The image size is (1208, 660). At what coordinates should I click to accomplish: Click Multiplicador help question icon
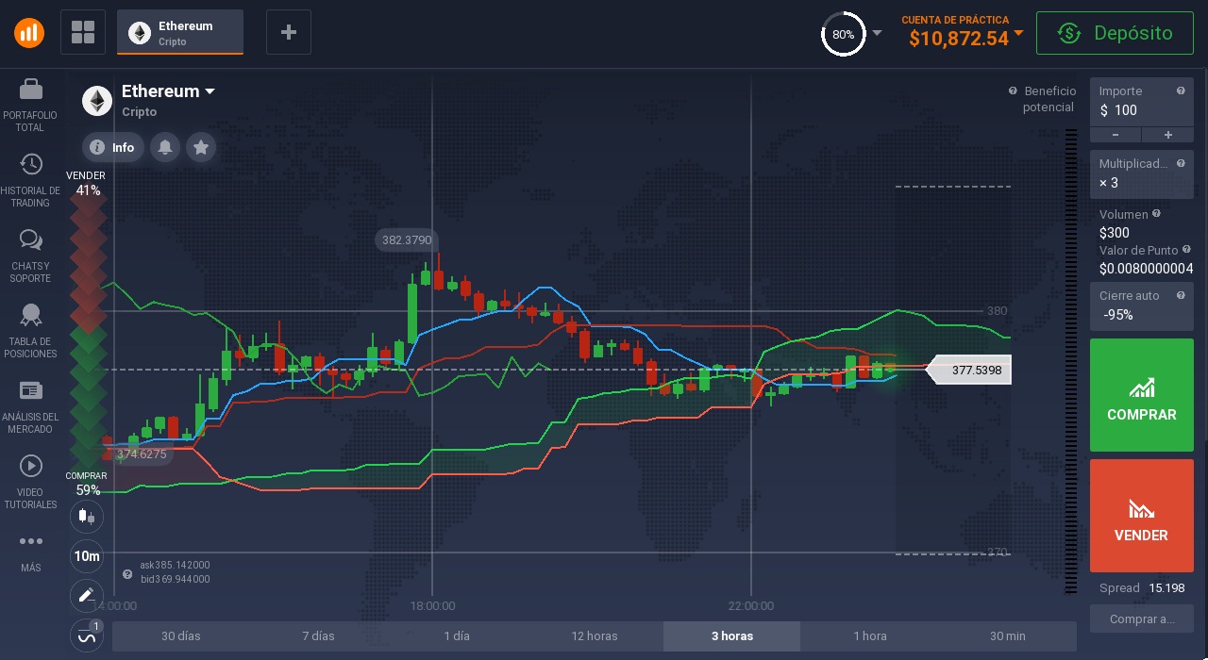[1181, 163]
